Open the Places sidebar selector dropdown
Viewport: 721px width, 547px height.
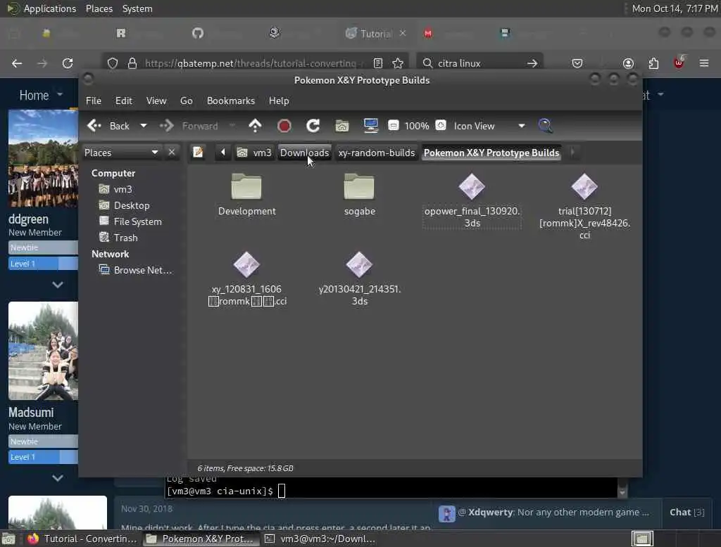click(121, 153)
